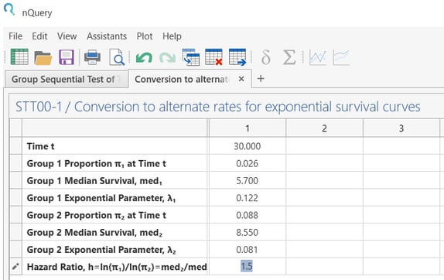Screen dimensions: 444x280
Task: Click the STT00-1 table title heading
Action: pos(217,107)
